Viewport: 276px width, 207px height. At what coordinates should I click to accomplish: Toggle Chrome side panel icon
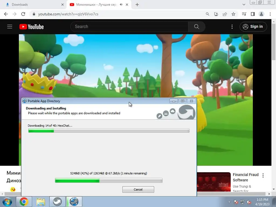[x=253, y=14]
